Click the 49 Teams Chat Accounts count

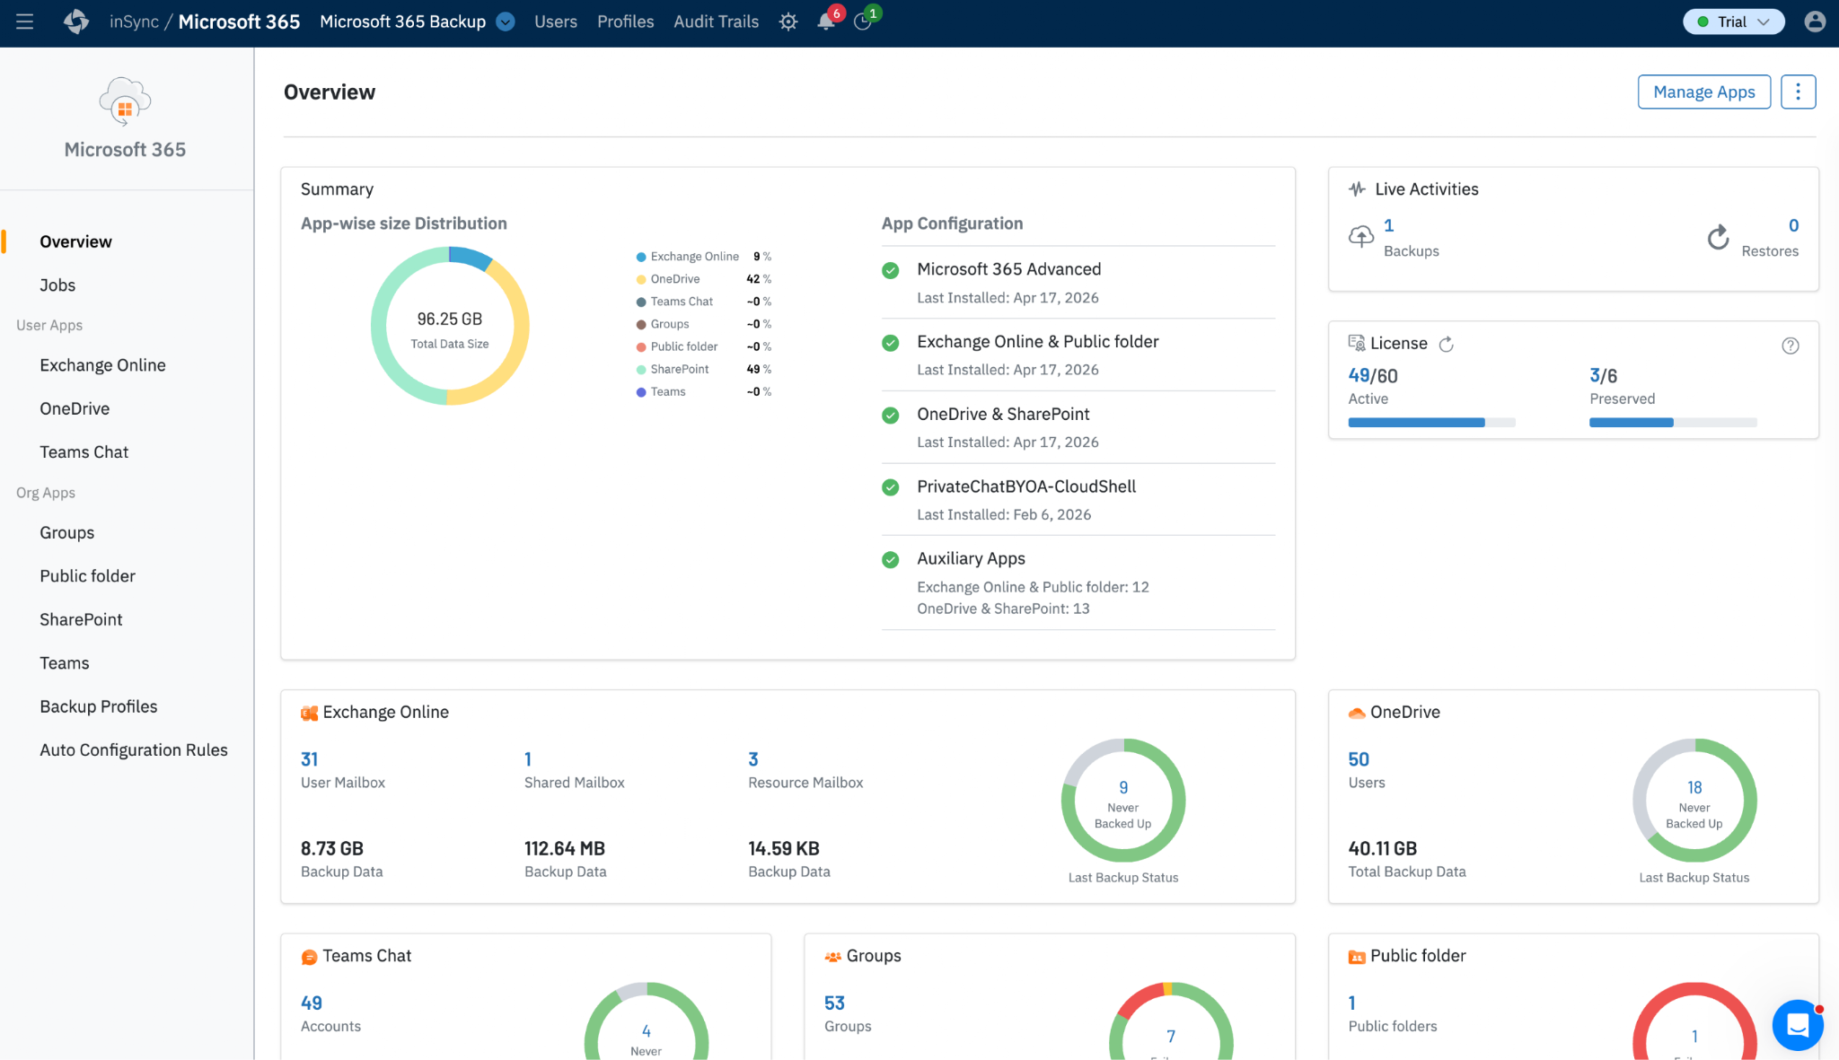pyautogui.click(x=312, y=1003)
